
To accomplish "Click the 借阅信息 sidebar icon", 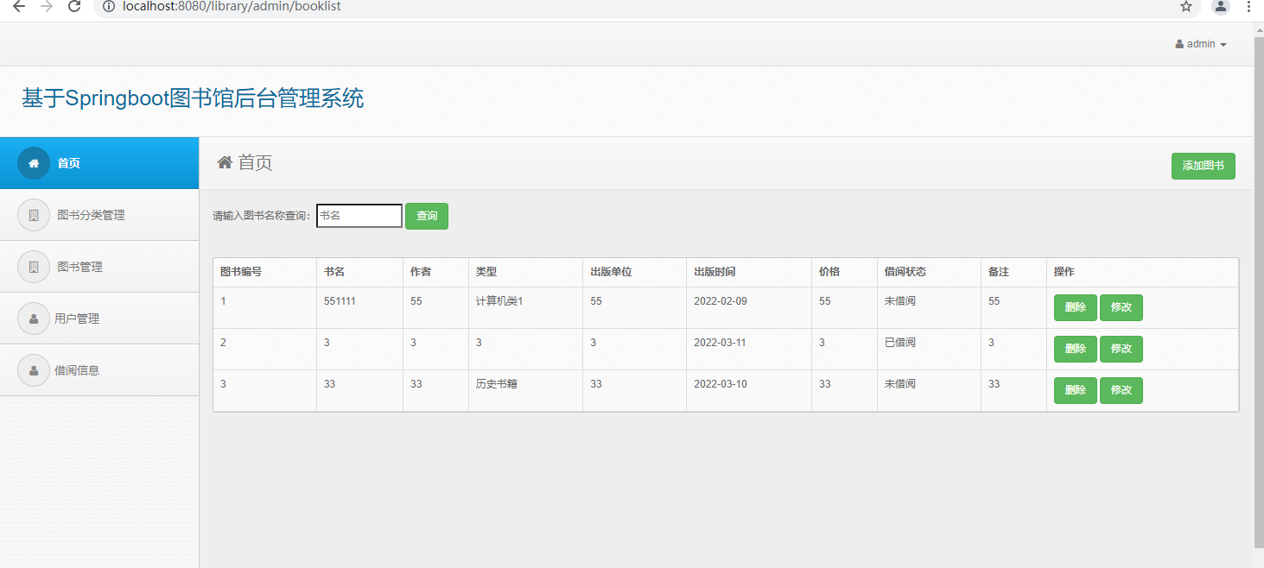I will click(x=34, y=370).
